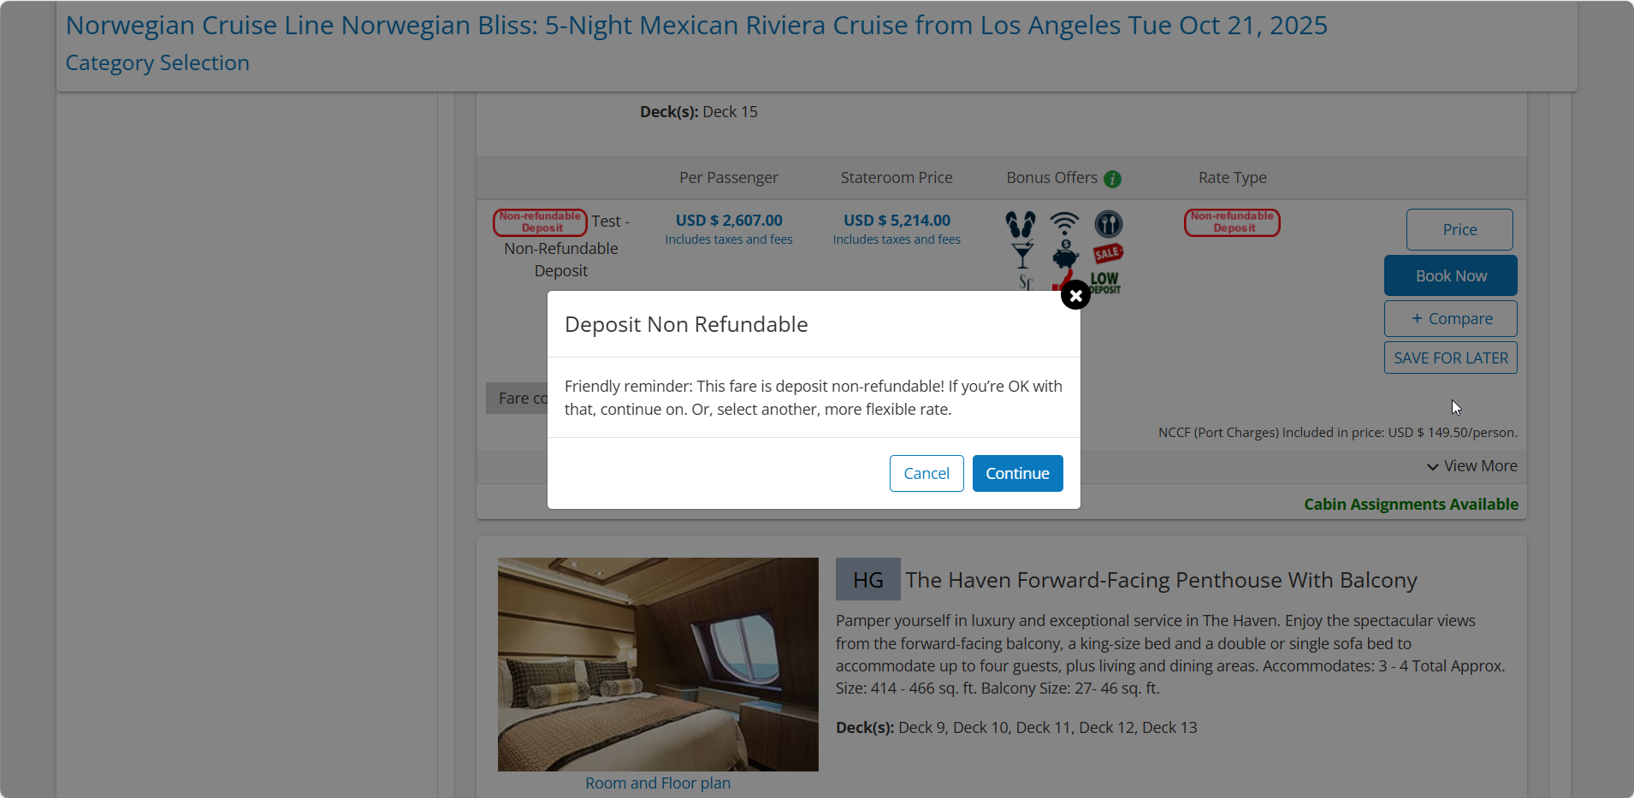Image resolution: width=1634 pixels, height=798 pixels.
Task: Click the Non-refundable Deposit badge beside Test
Action: coord(540,222)
